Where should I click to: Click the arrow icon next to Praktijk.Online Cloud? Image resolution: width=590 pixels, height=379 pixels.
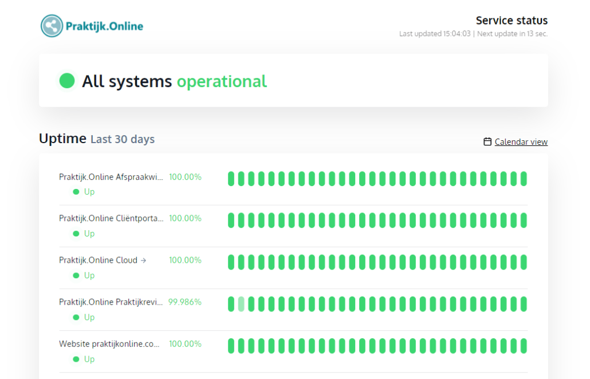pos(143,260)
